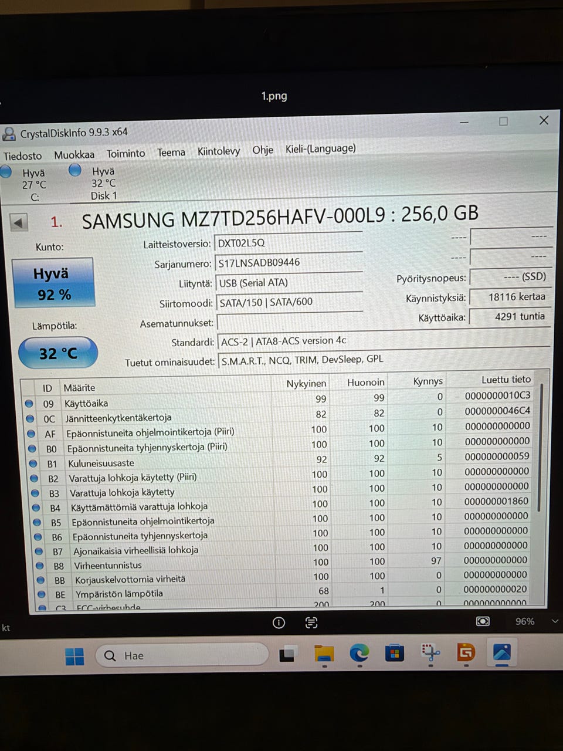
Task: Open Task View from the taskbar
Action: click(287, 654)
